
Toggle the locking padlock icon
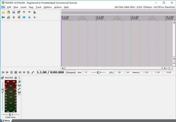35,17
